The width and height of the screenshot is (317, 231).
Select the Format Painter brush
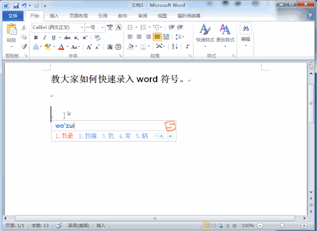click(24, 46)
